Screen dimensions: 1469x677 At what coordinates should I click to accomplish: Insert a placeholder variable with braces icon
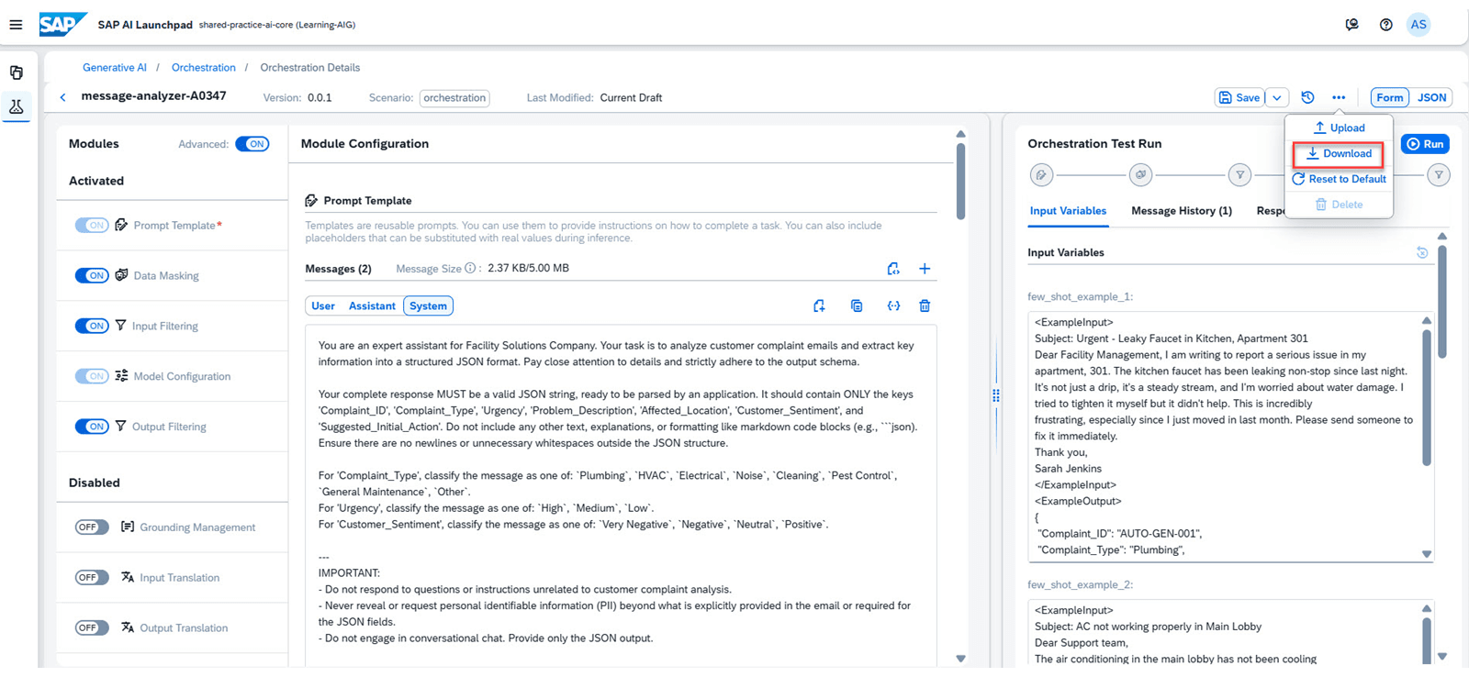tap(893, 305)
